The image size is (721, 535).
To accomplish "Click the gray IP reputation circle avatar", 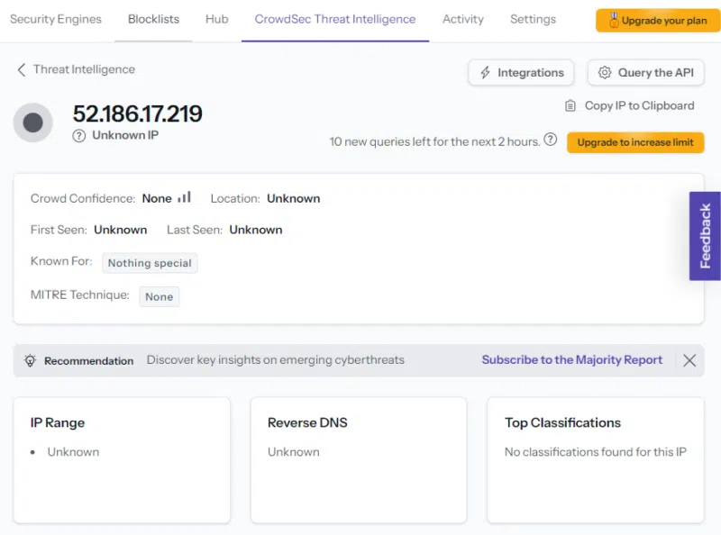I will click(x=33, y=122).
